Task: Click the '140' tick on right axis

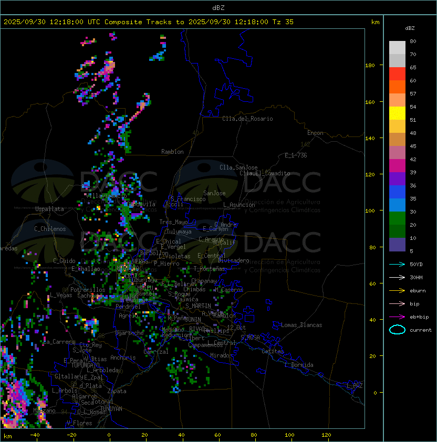Action: [370, 138]
